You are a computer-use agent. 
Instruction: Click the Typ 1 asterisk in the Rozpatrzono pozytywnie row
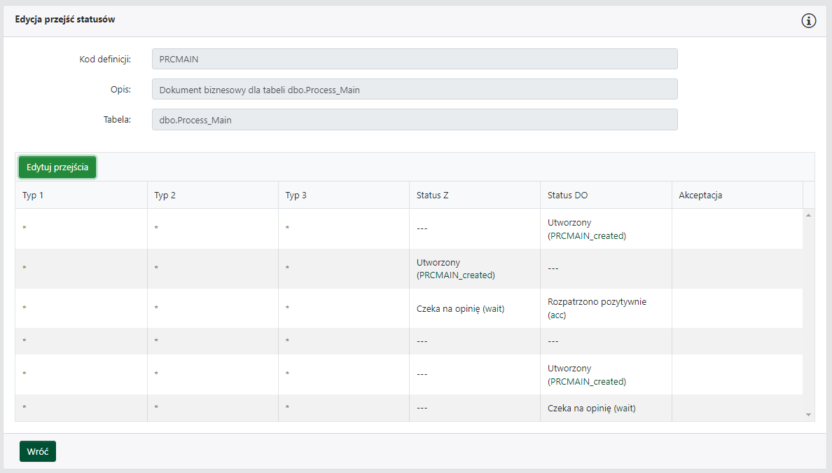(25, 308)
